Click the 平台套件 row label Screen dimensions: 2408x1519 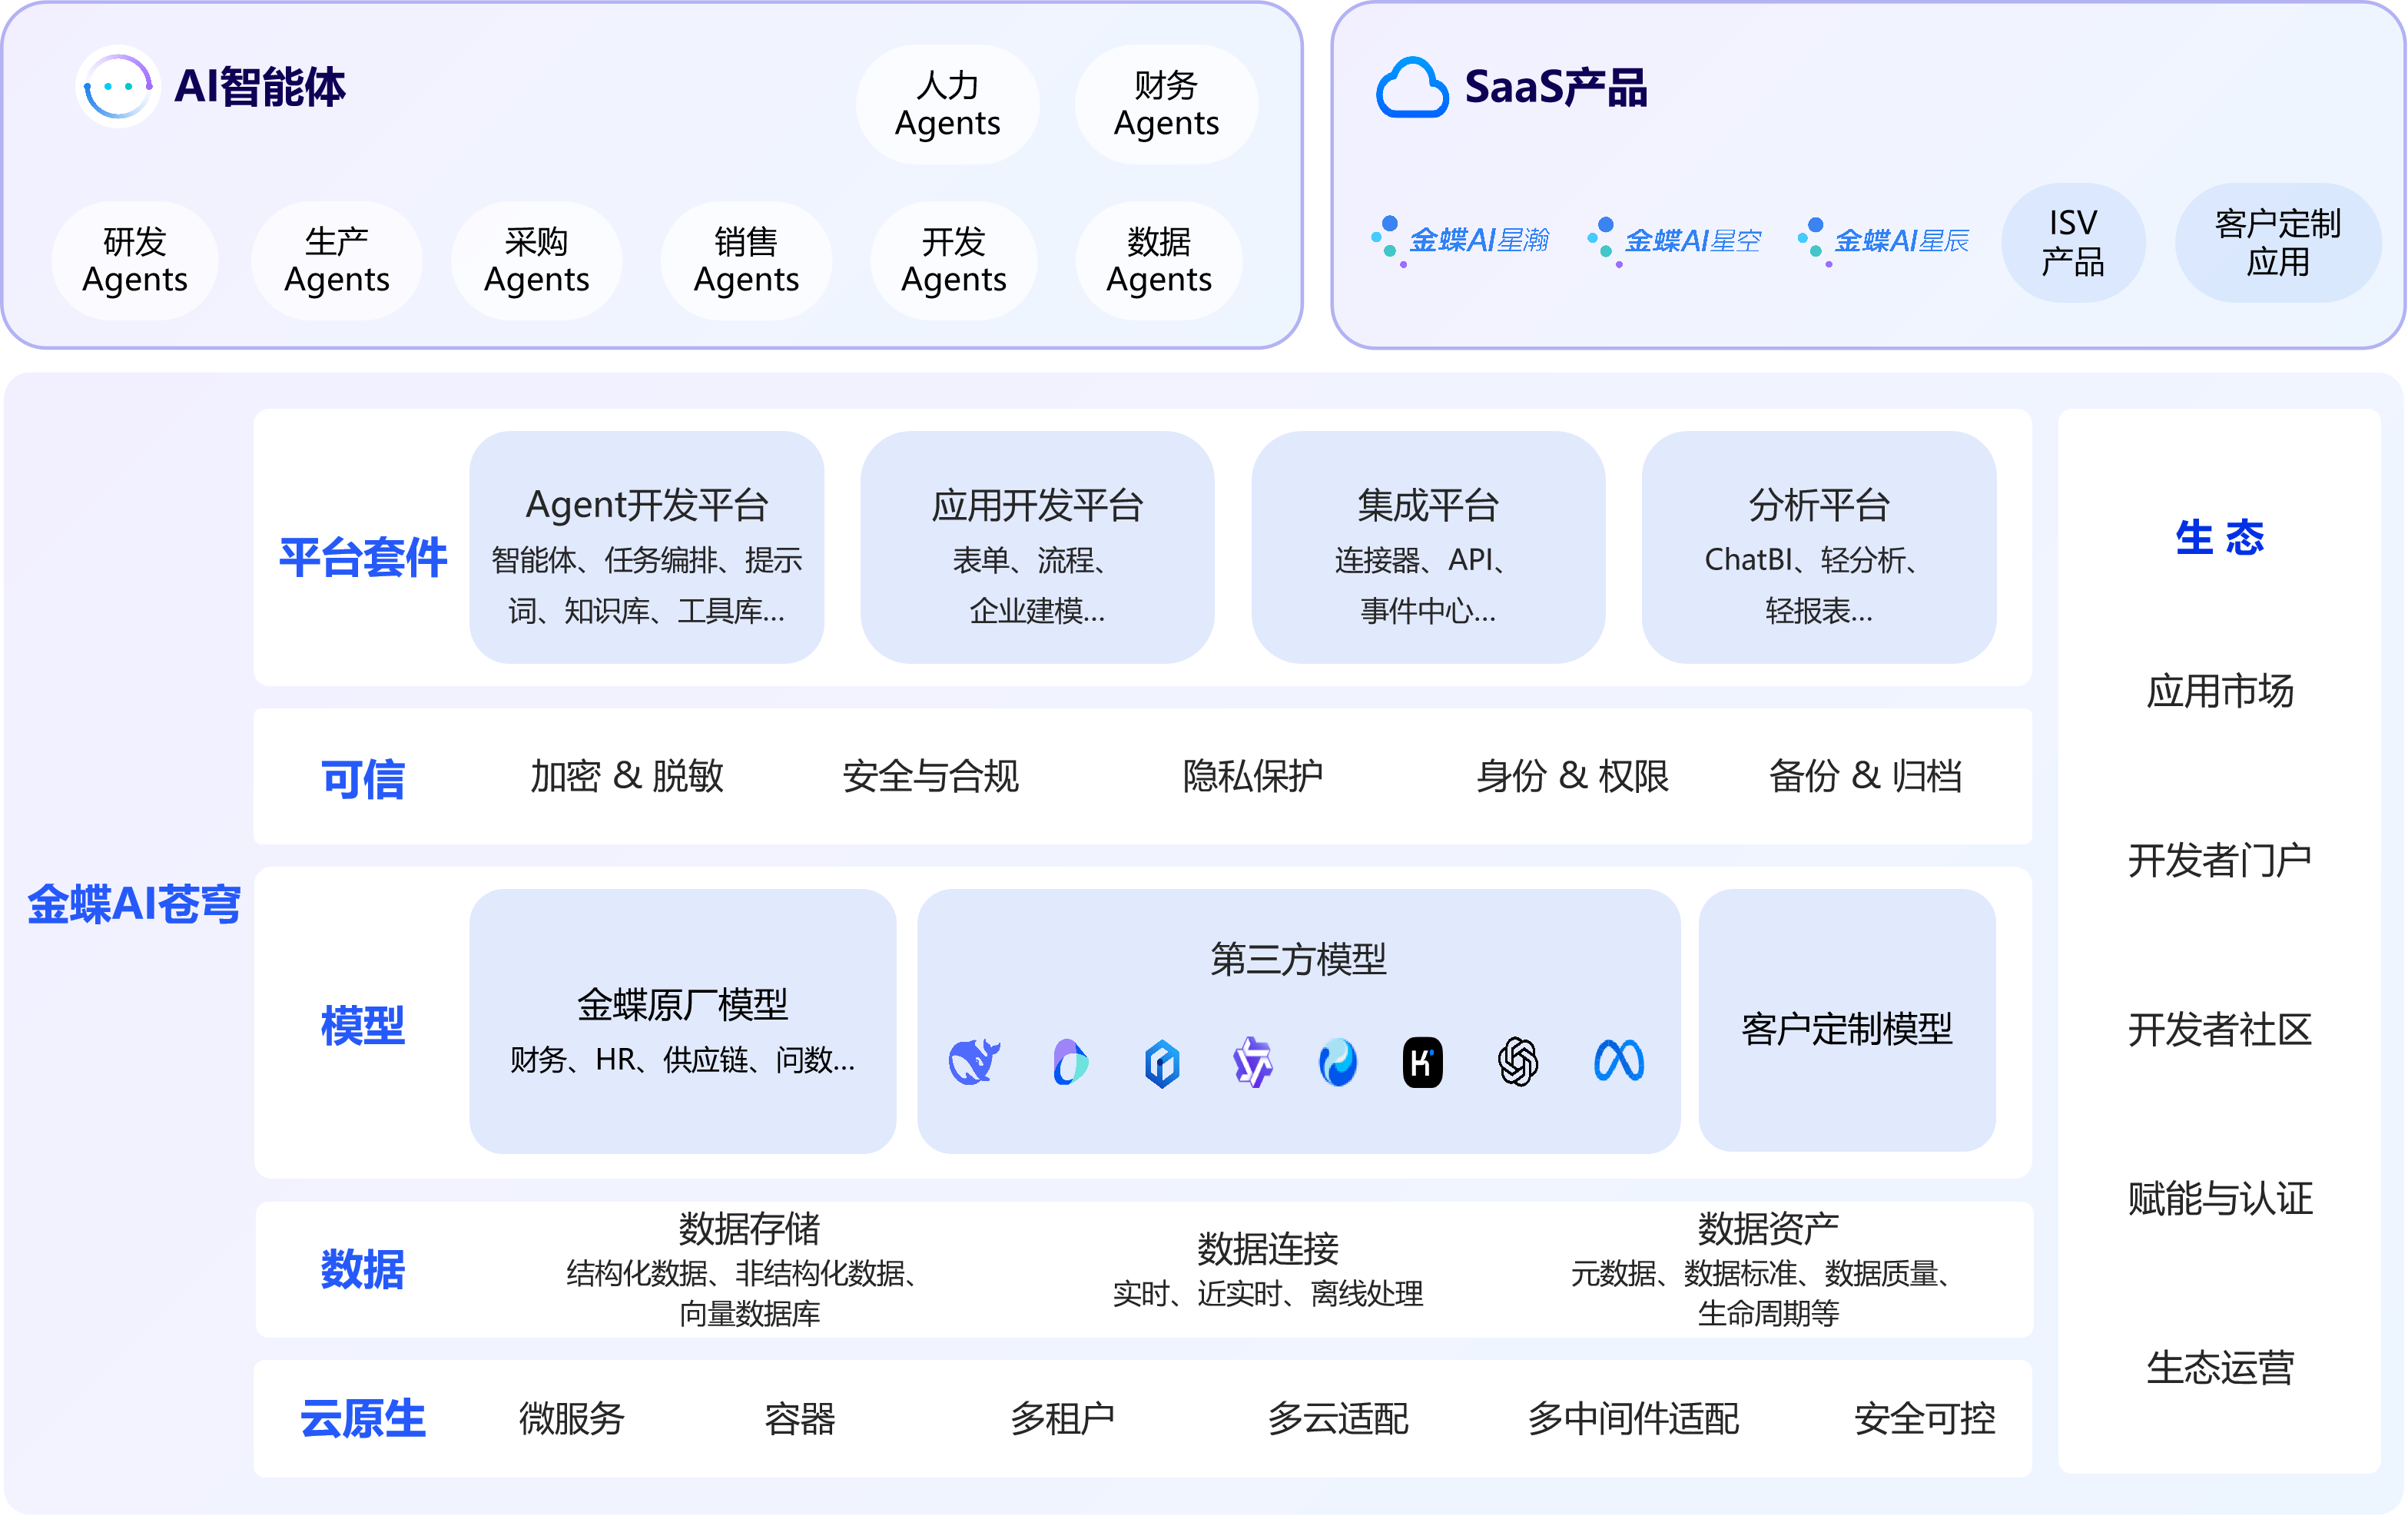363,557
